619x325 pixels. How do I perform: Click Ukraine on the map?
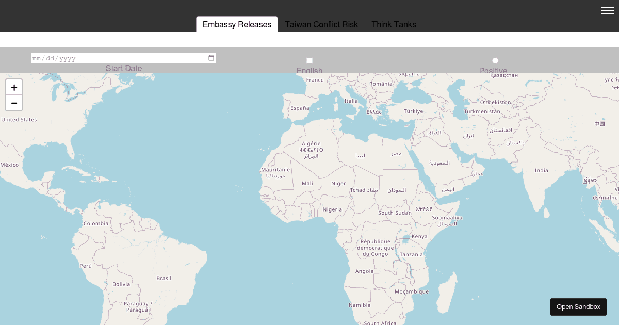click(x=409, y=73)
